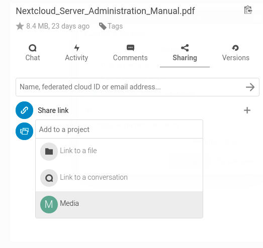263x248 pixels.
Task: Open the Activity tab
Action: pyautogui.click(x=76, y=53)
